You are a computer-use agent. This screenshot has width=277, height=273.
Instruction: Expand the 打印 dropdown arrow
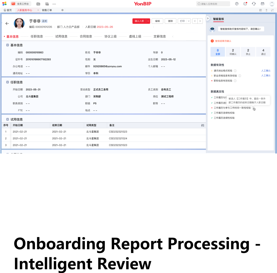(x=189, y=21)
